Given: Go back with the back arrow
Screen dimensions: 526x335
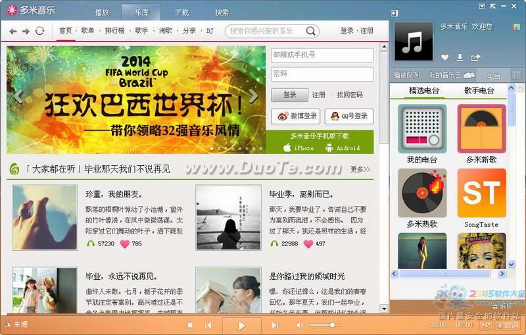Looking at the screenshot, I should 13,31.
